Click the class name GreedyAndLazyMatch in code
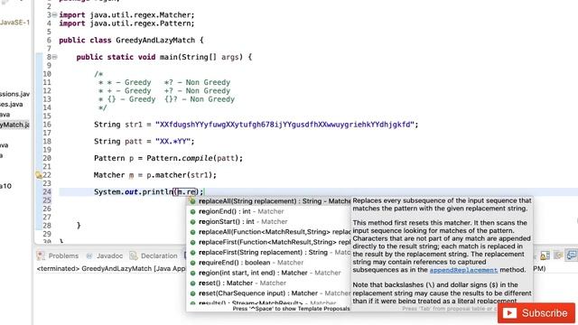Image resolution: width=578 pixels, height=325 pixels. point(155,40)
